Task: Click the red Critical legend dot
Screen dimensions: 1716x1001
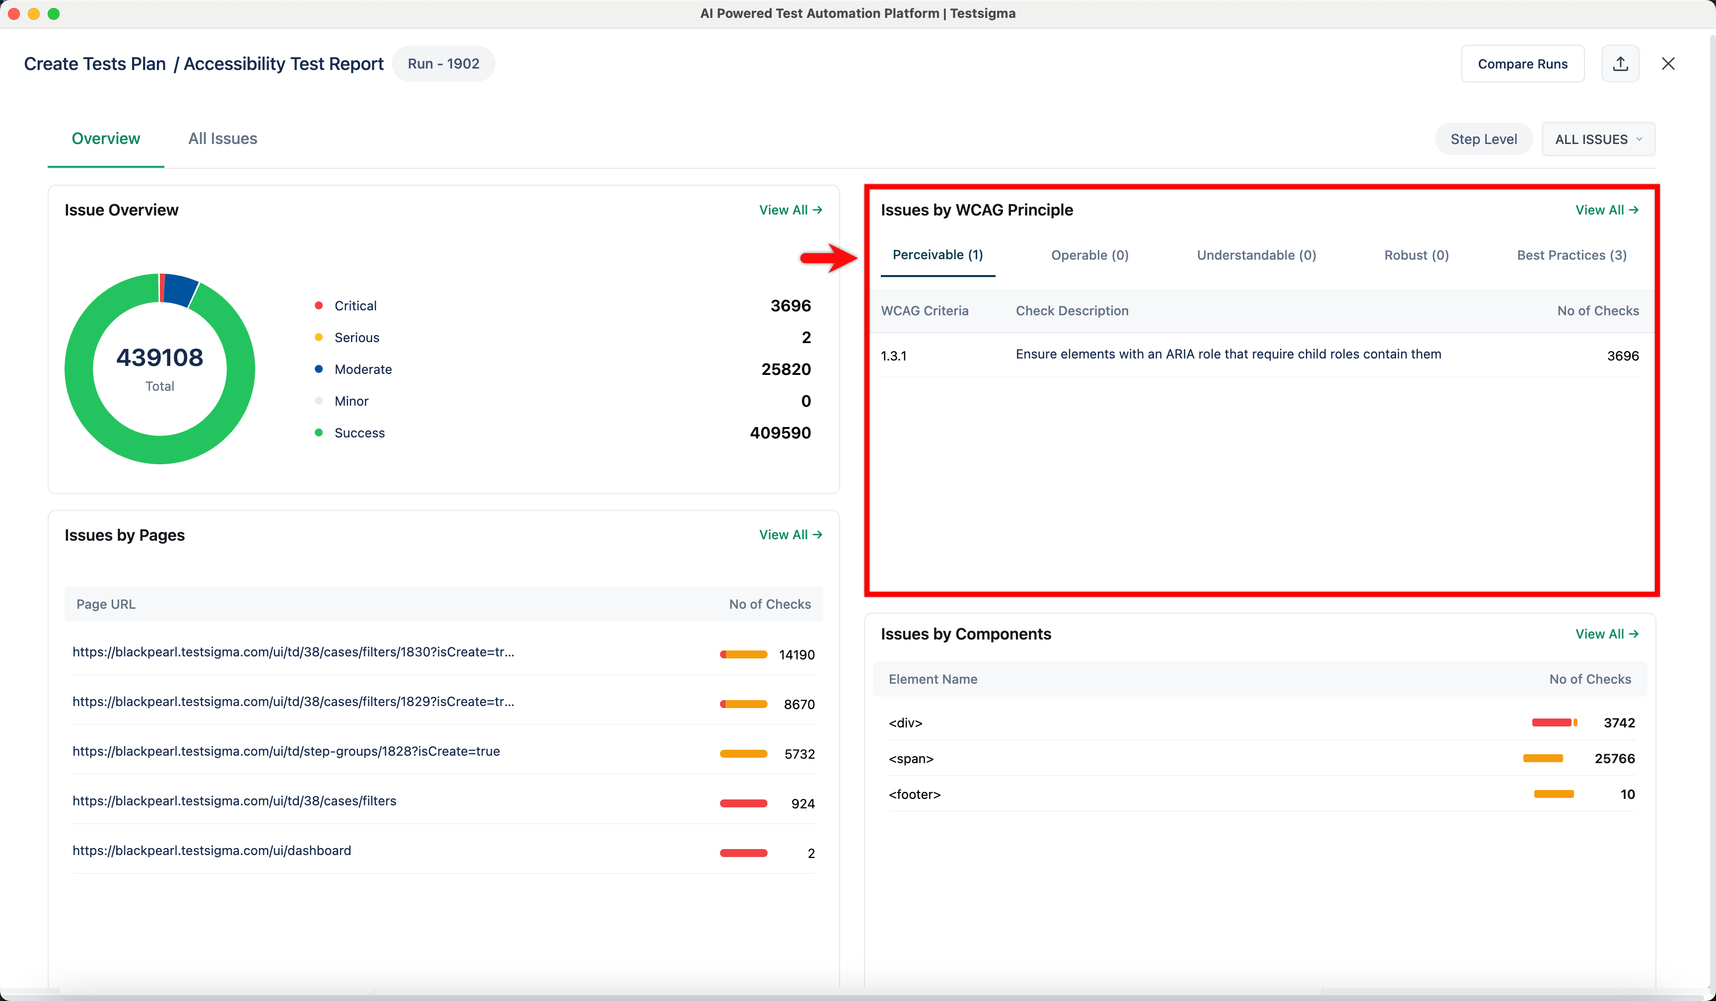Action: click(319, 306)
